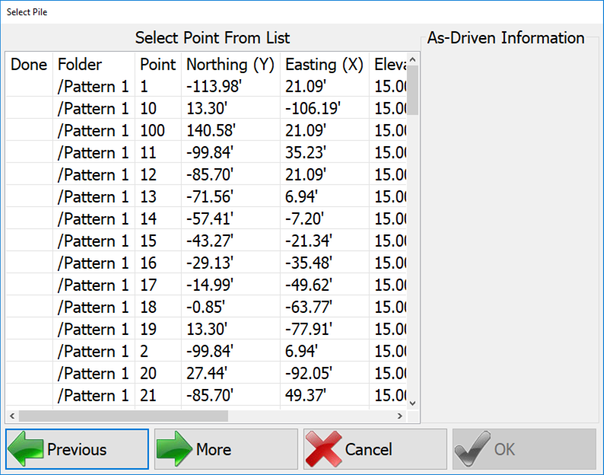The width and height of the screenshot is (604, 475).
Task: Sort by the Easting (X) column header
Action: point(324,65)
